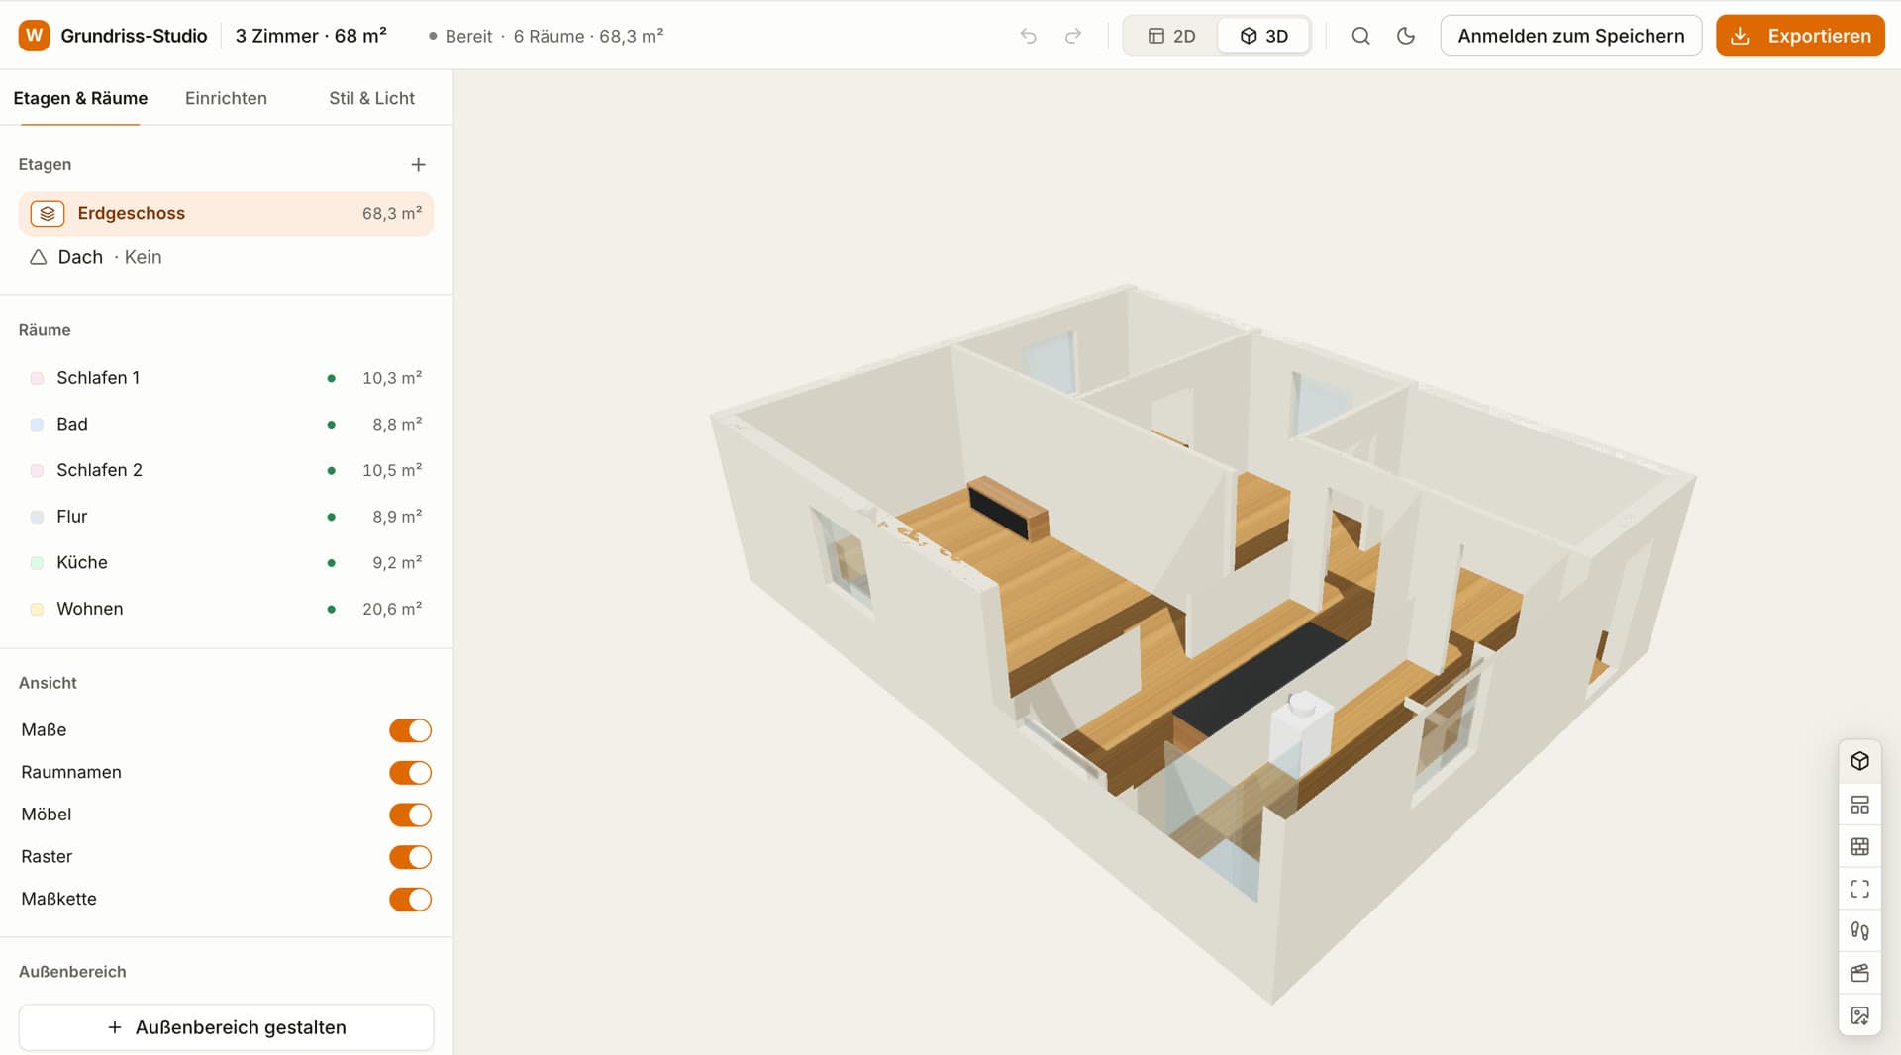The width and height of the screenshot is (1901, 1055).
Task: Click the redo arrow icon
Action: [x=1073, y=36]
